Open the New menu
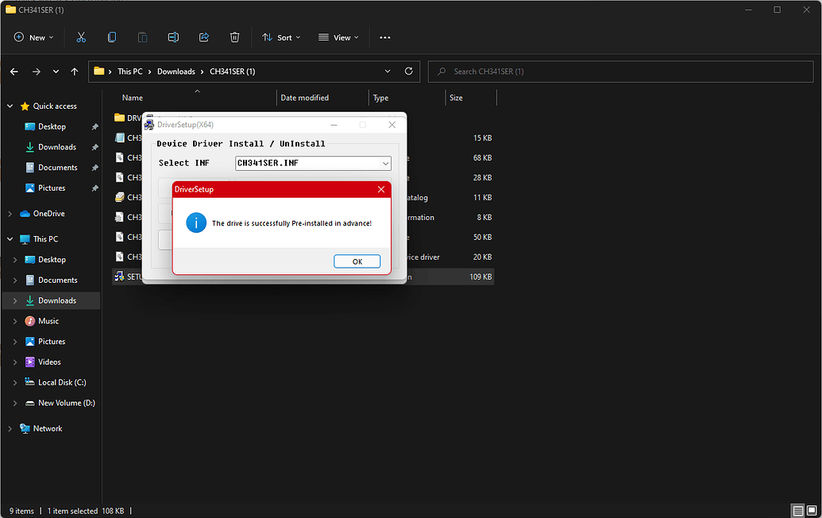The height and width of the screenshot is (518, 822). pyautogui.click(x=33, y=37)
